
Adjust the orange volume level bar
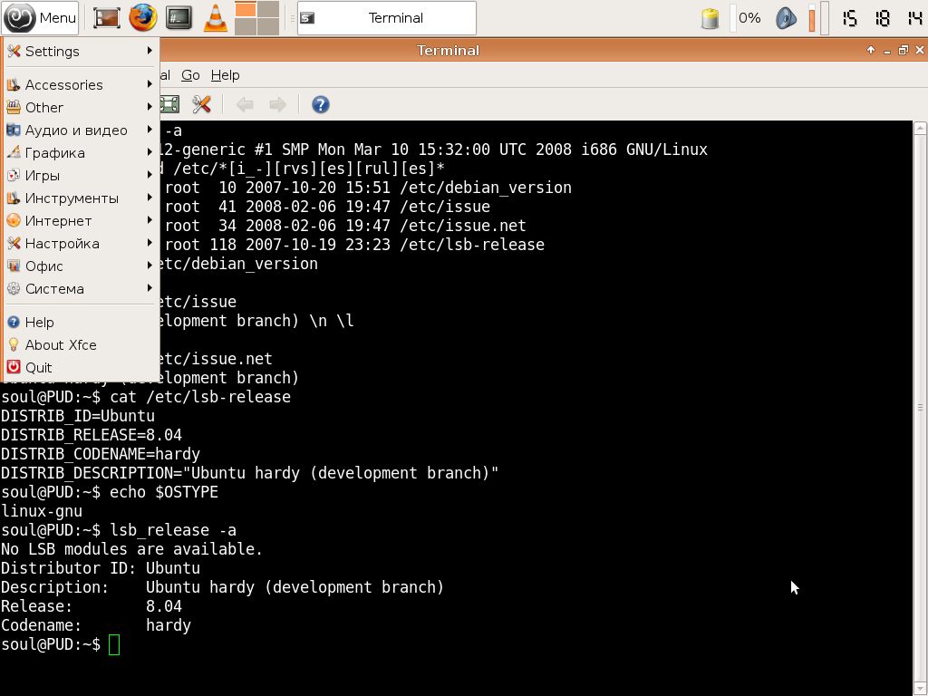coord(812,18)
